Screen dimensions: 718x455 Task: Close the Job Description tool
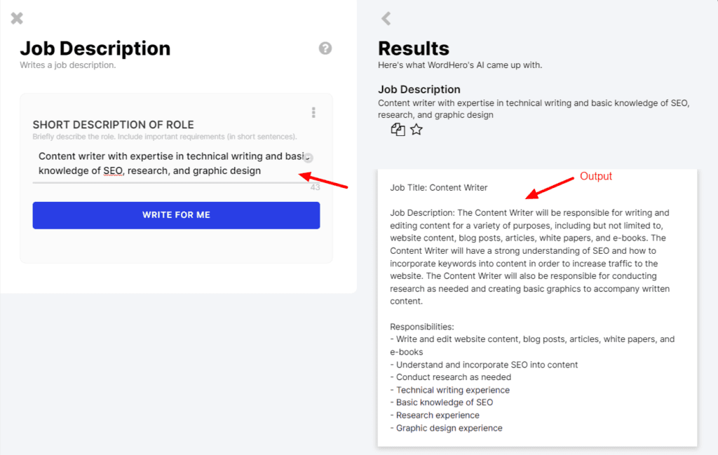pyautogui.click(x=16, y=18)
